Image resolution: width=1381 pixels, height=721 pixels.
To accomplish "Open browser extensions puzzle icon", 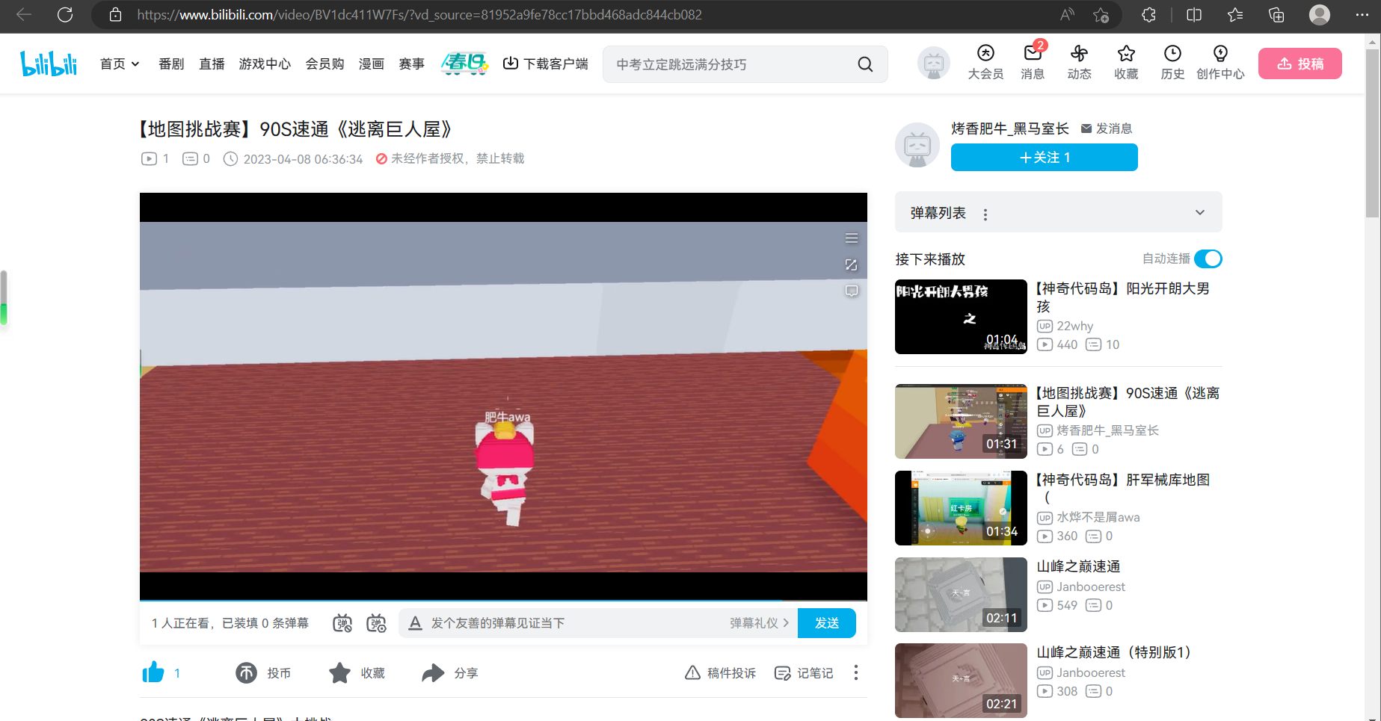I will 1148,15.
